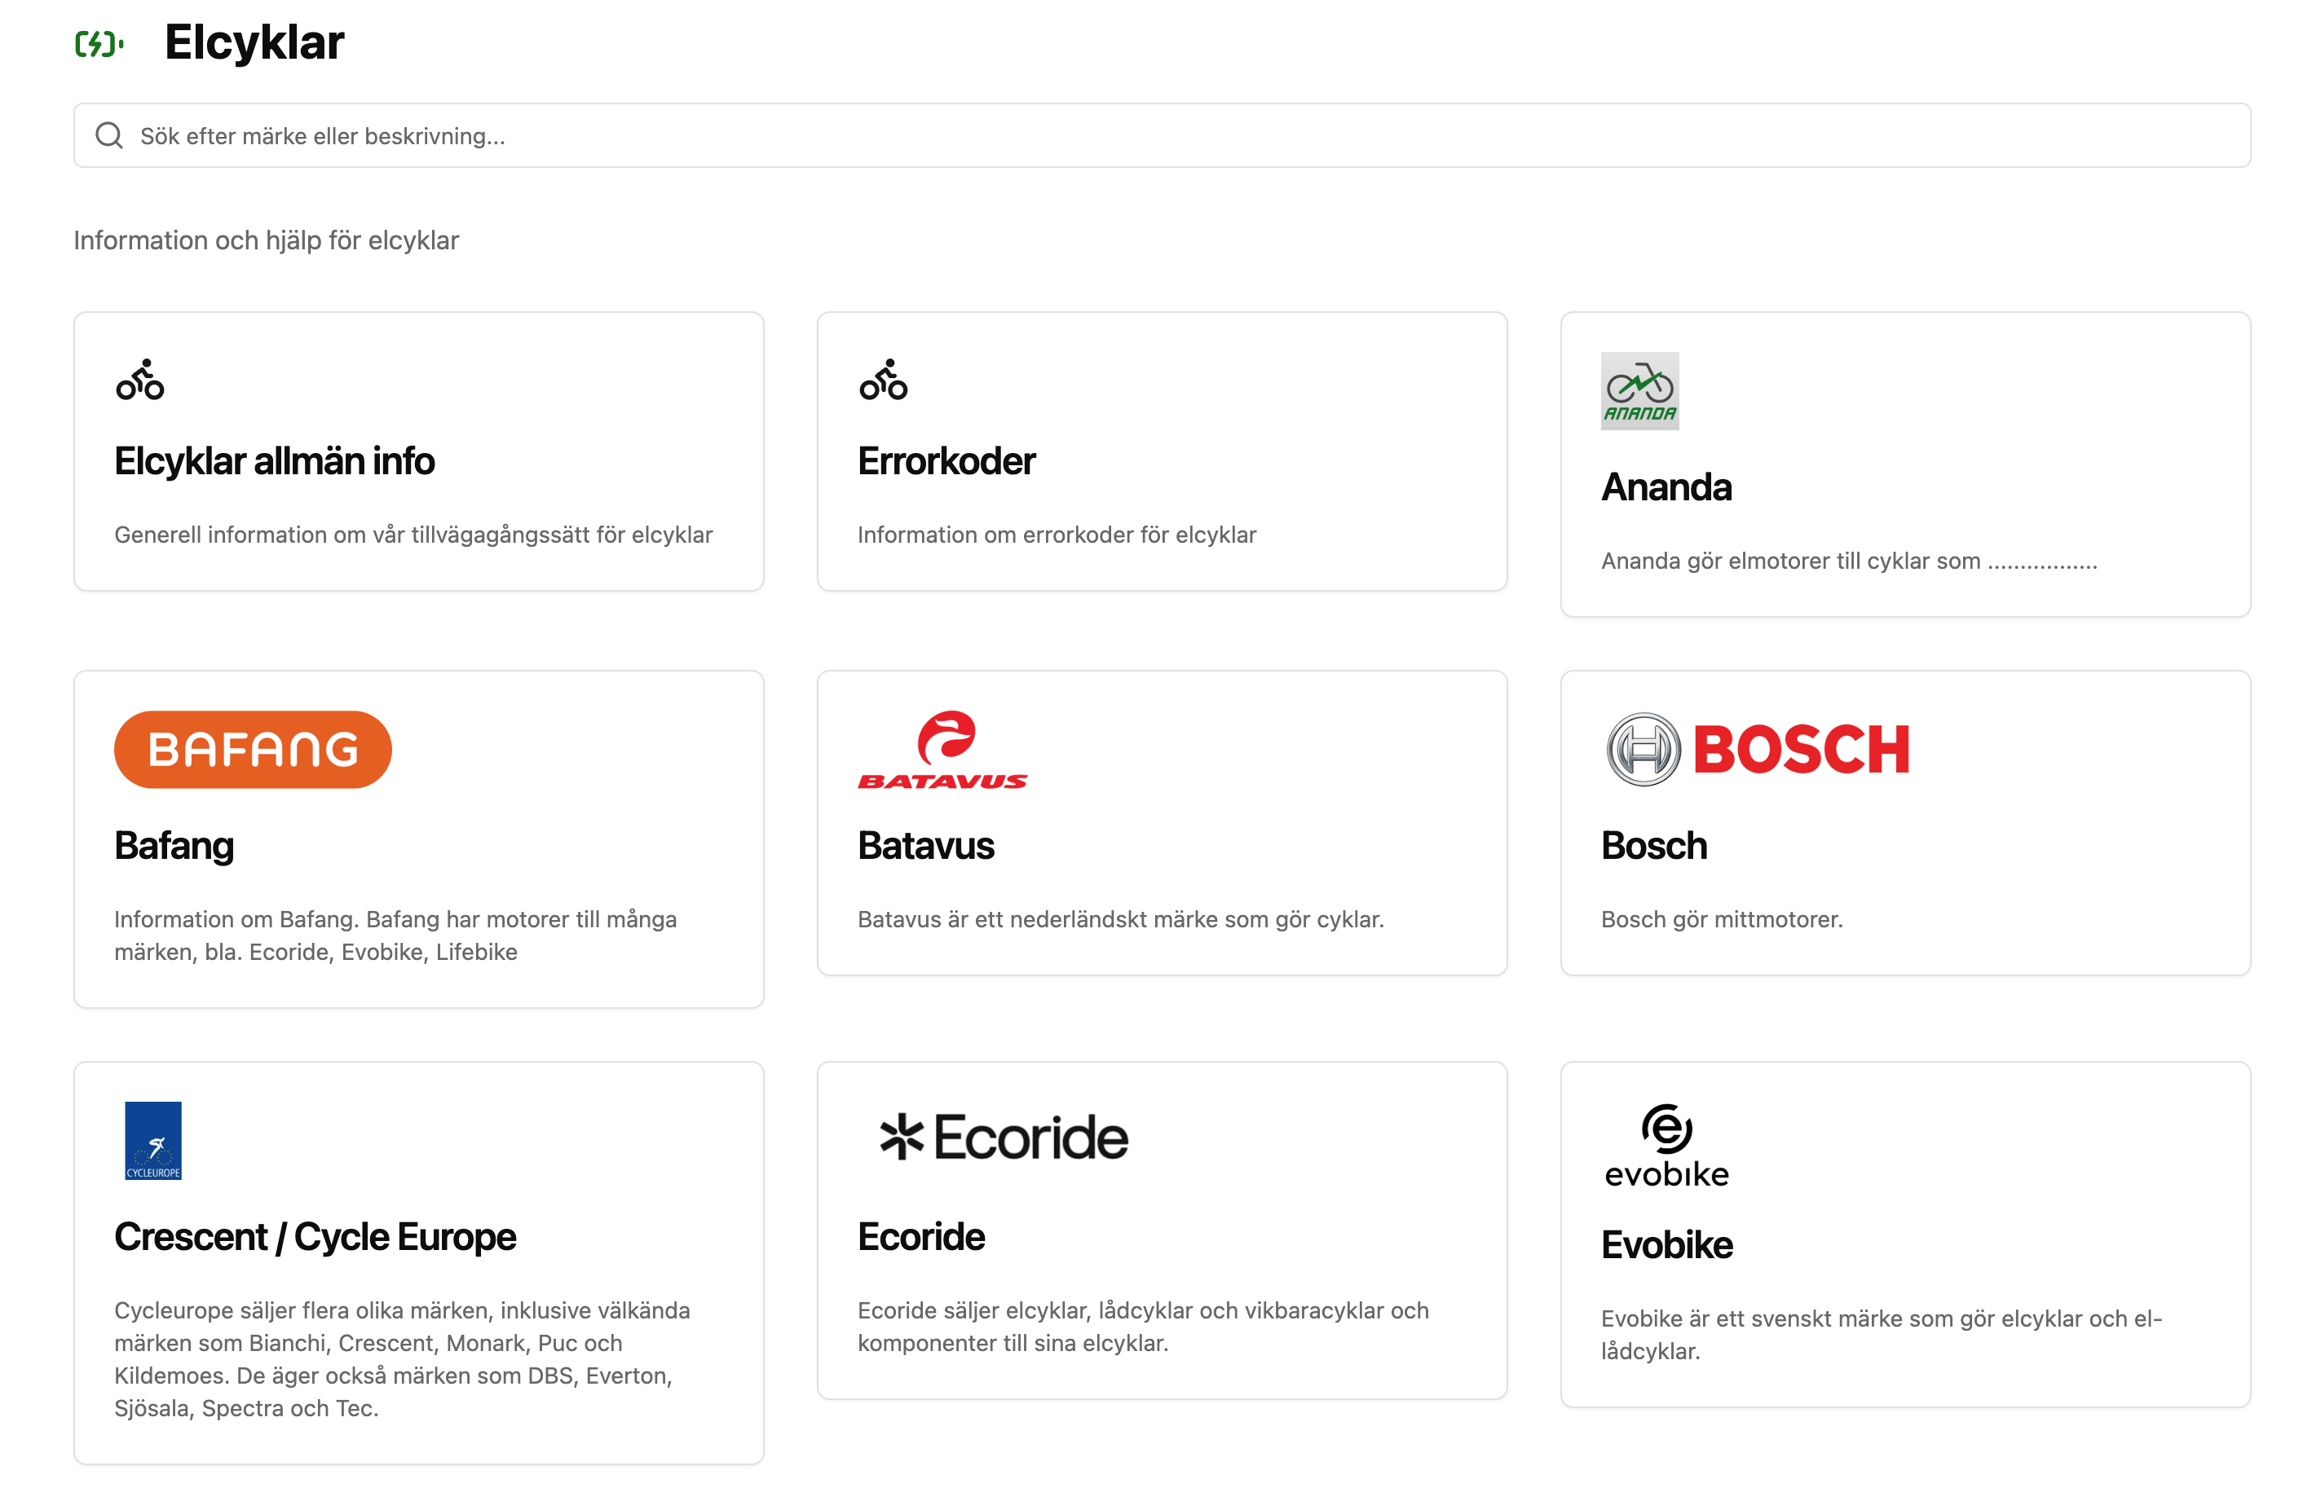This screenshot has height=1501, width=2312.
Task: Click the blue Cycleurope logo
Action: pyautogui.click(x=153, y=1140)
